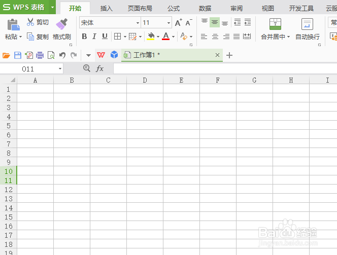Click Wrap Text (自动换行) button
Screen dimensions: 337x255
[308, 29]
